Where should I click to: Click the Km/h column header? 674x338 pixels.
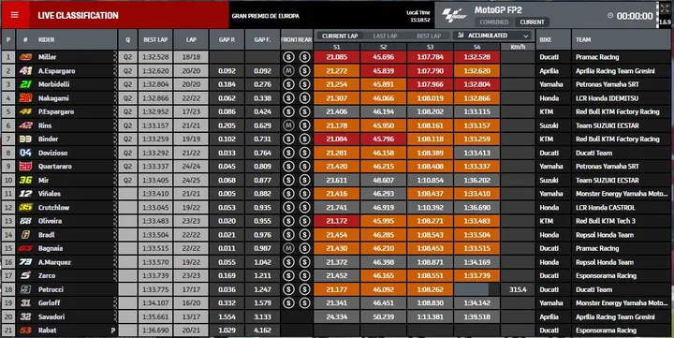tap(518, 47)
